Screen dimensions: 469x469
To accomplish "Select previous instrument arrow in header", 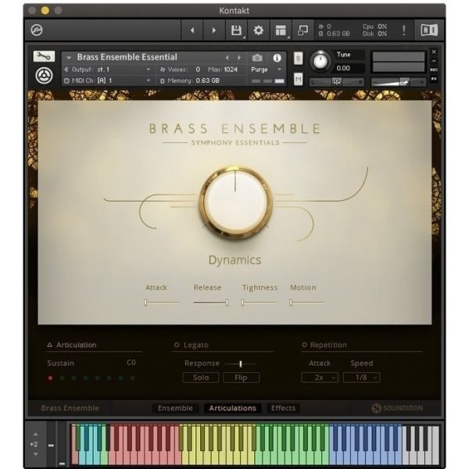I will [227, 57].
